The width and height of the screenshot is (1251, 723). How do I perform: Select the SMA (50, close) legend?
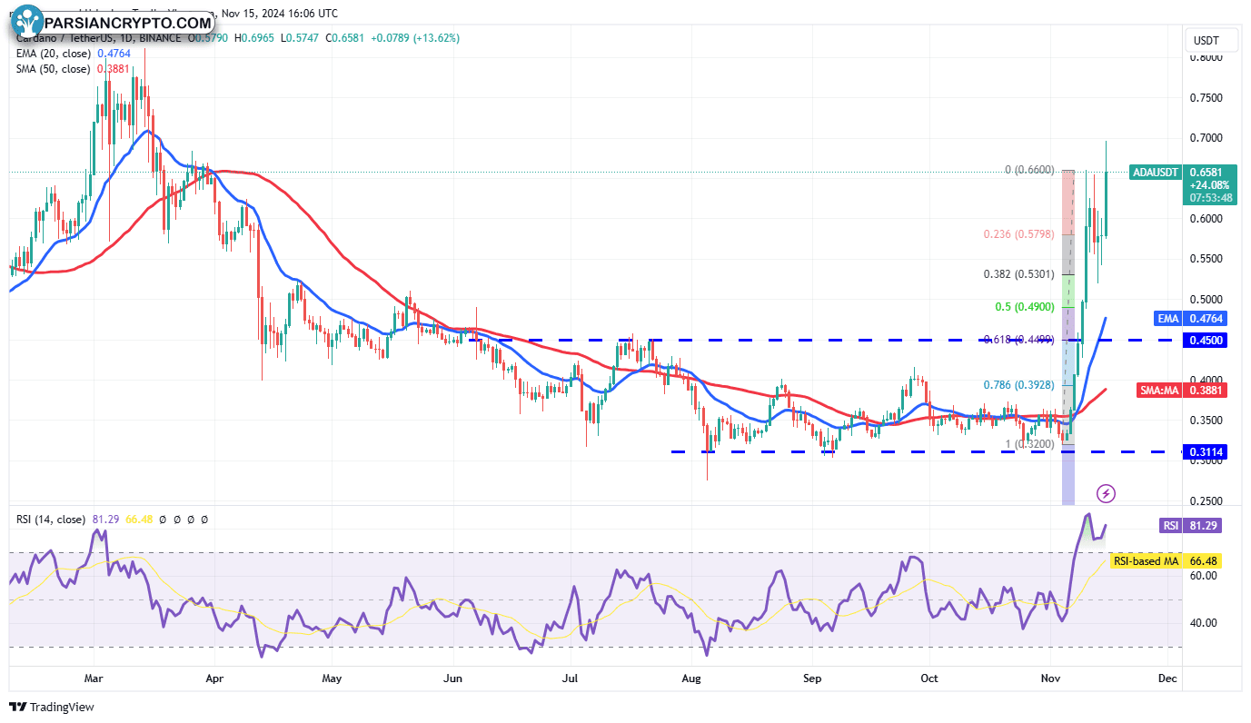[x=53, y=69]
